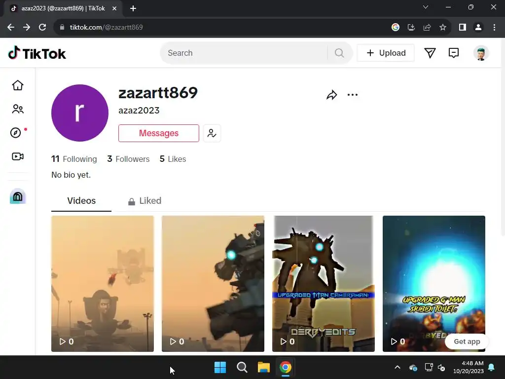Viewport: 505px width, 379px height.
Task: Click the install app icon in address bar
Action: pyautogui.click(x=411, y=28)
